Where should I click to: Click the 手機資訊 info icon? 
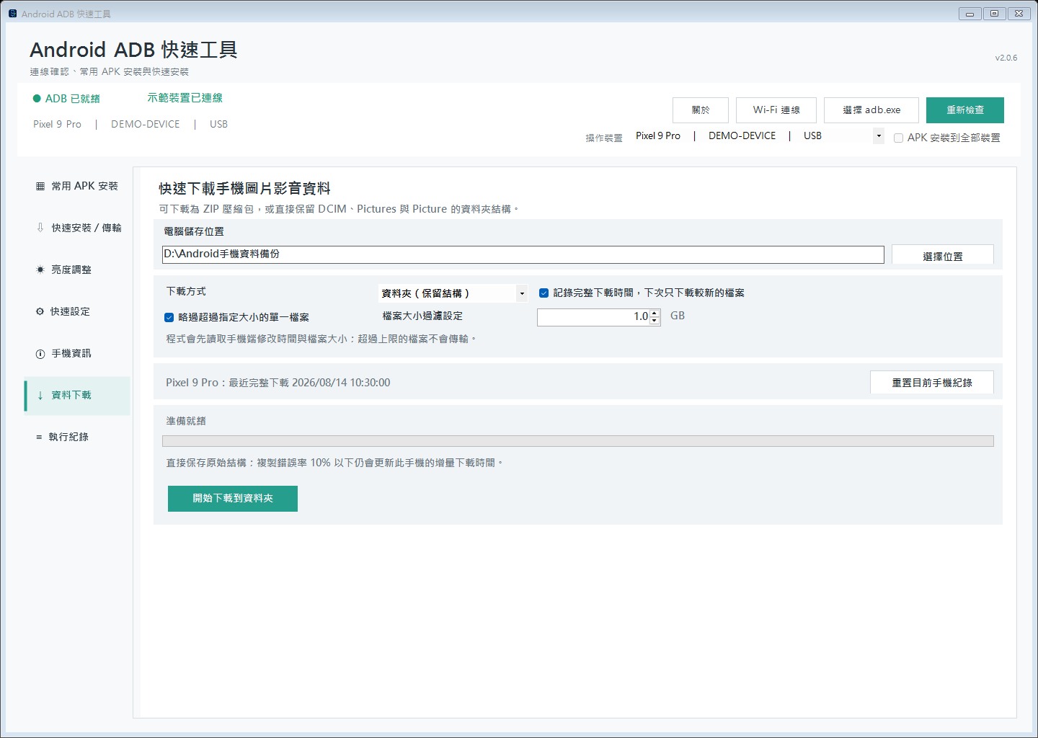(40, 353)
